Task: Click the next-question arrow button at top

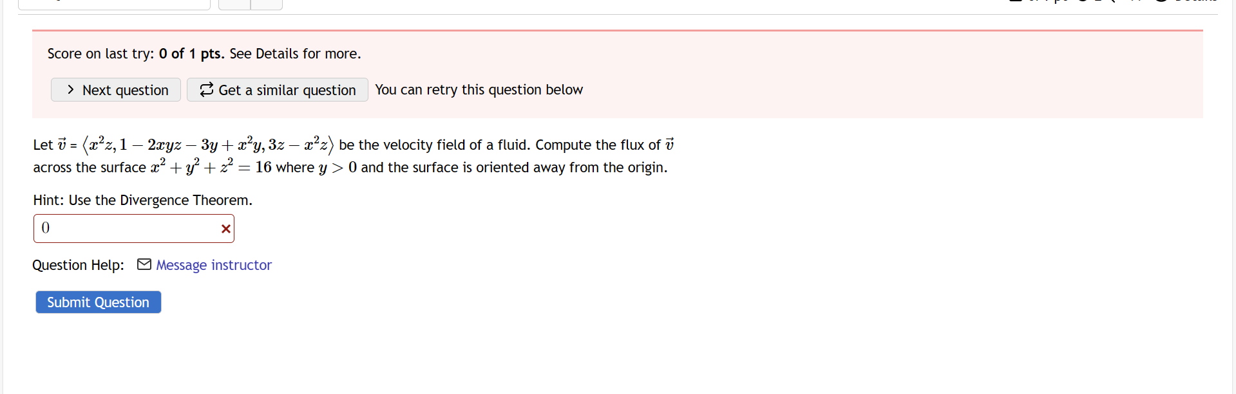Action: point(267,3)
